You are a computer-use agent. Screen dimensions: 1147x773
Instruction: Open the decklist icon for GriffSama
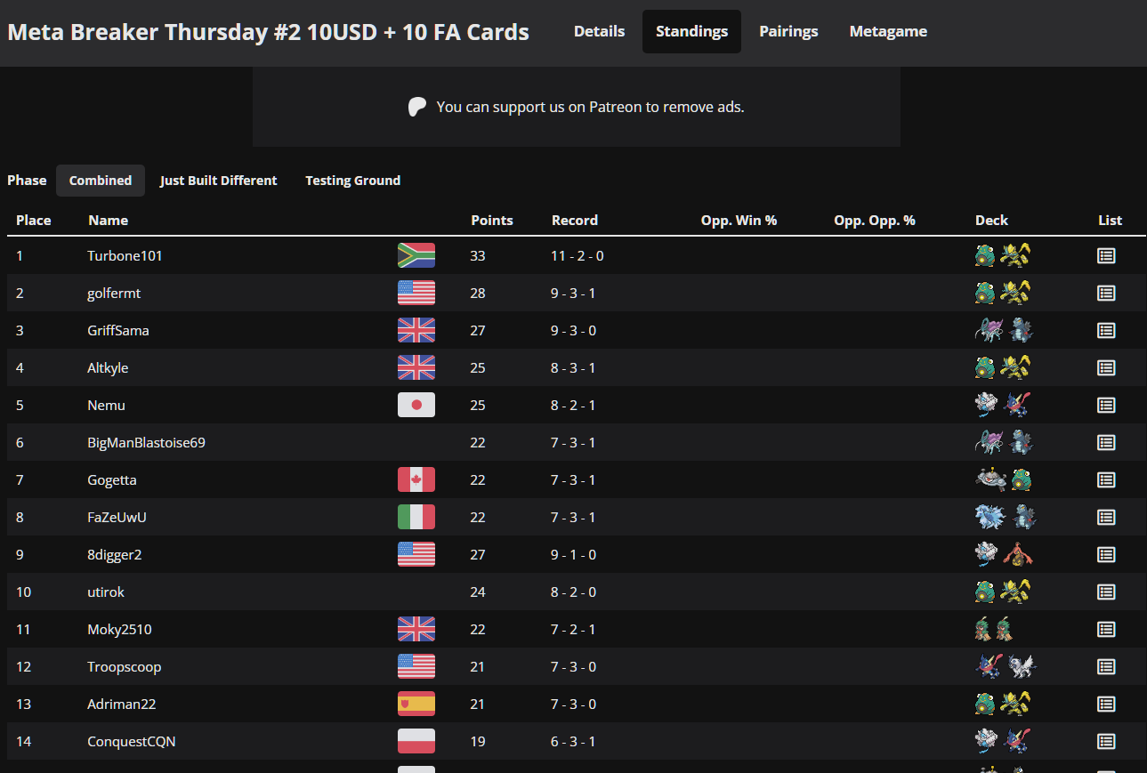pos(1106,331)
